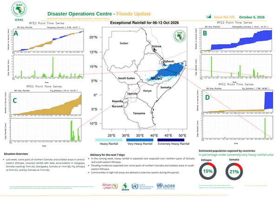Viewport: 279px width, 197px height.
Task: Click the Kenya label on the map
Action: 147,91
